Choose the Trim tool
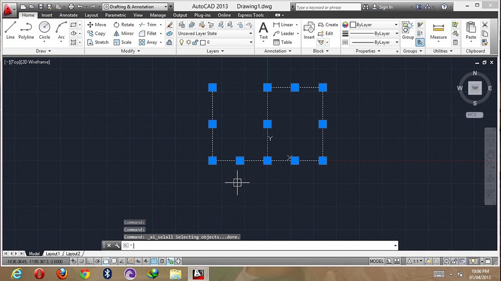Screen dimensions: 501x281 coord(148,25)
